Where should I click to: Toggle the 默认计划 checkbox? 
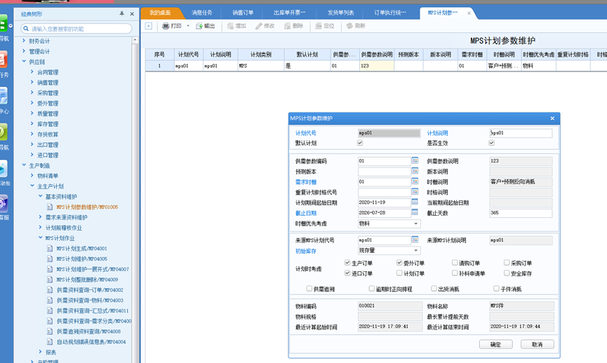coord(360,143)
